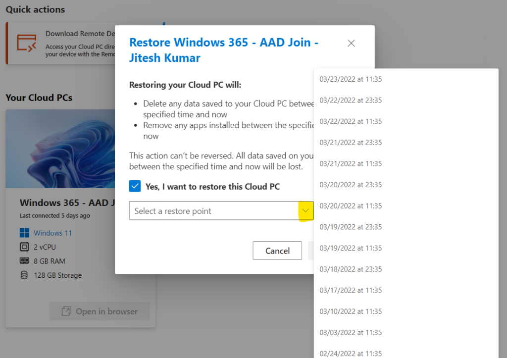This screenshot has width=507, height=358.
Task: Close the Restore Windows 365 dialog
Action: [x=351, y=44]
